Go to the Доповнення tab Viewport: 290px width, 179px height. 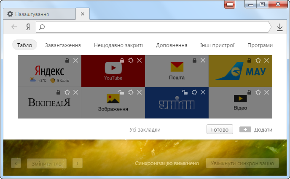[172, 45]
